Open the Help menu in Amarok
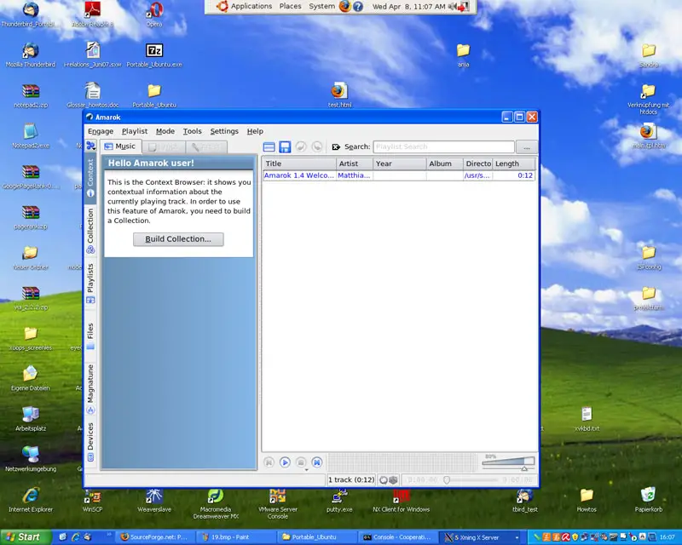This screenshot has width=682, height=545. pos(255,131)
